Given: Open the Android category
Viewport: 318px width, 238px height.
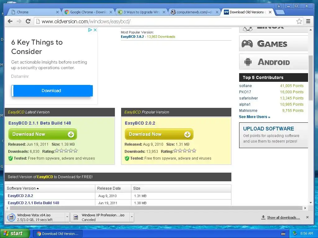Looking at the screenshot, I should pyautogui.click(x=273, y=62).
